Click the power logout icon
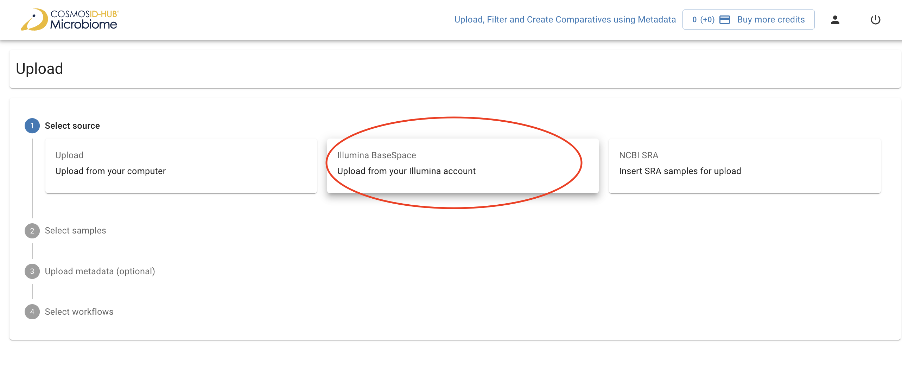The height and width of the screenshot is (384, 902). click(x=875, y=20)
